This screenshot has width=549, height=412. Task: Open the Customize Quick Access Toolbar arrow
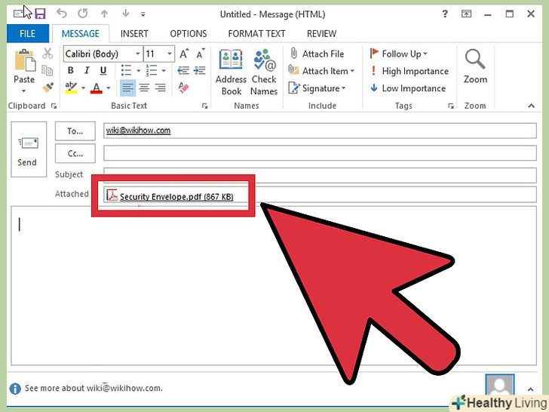click(143, 14)
